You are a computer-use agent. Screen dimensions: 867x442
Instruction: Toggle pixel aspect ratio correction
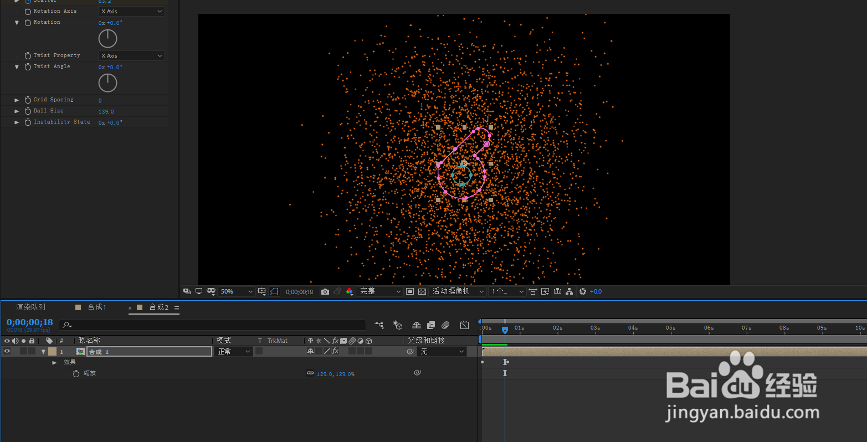coord(533,291)
